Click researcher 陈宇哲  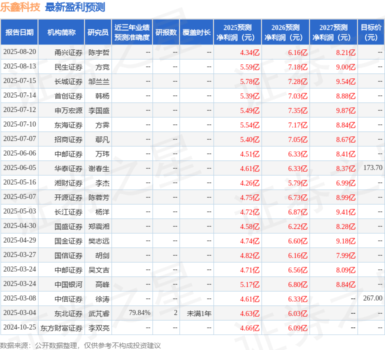point(99,52)
